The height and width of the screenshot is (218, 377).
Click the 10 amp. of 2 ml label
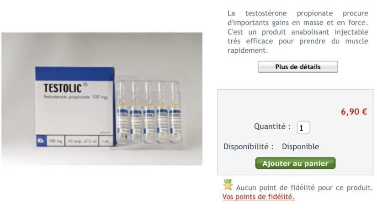pos(82,141)
